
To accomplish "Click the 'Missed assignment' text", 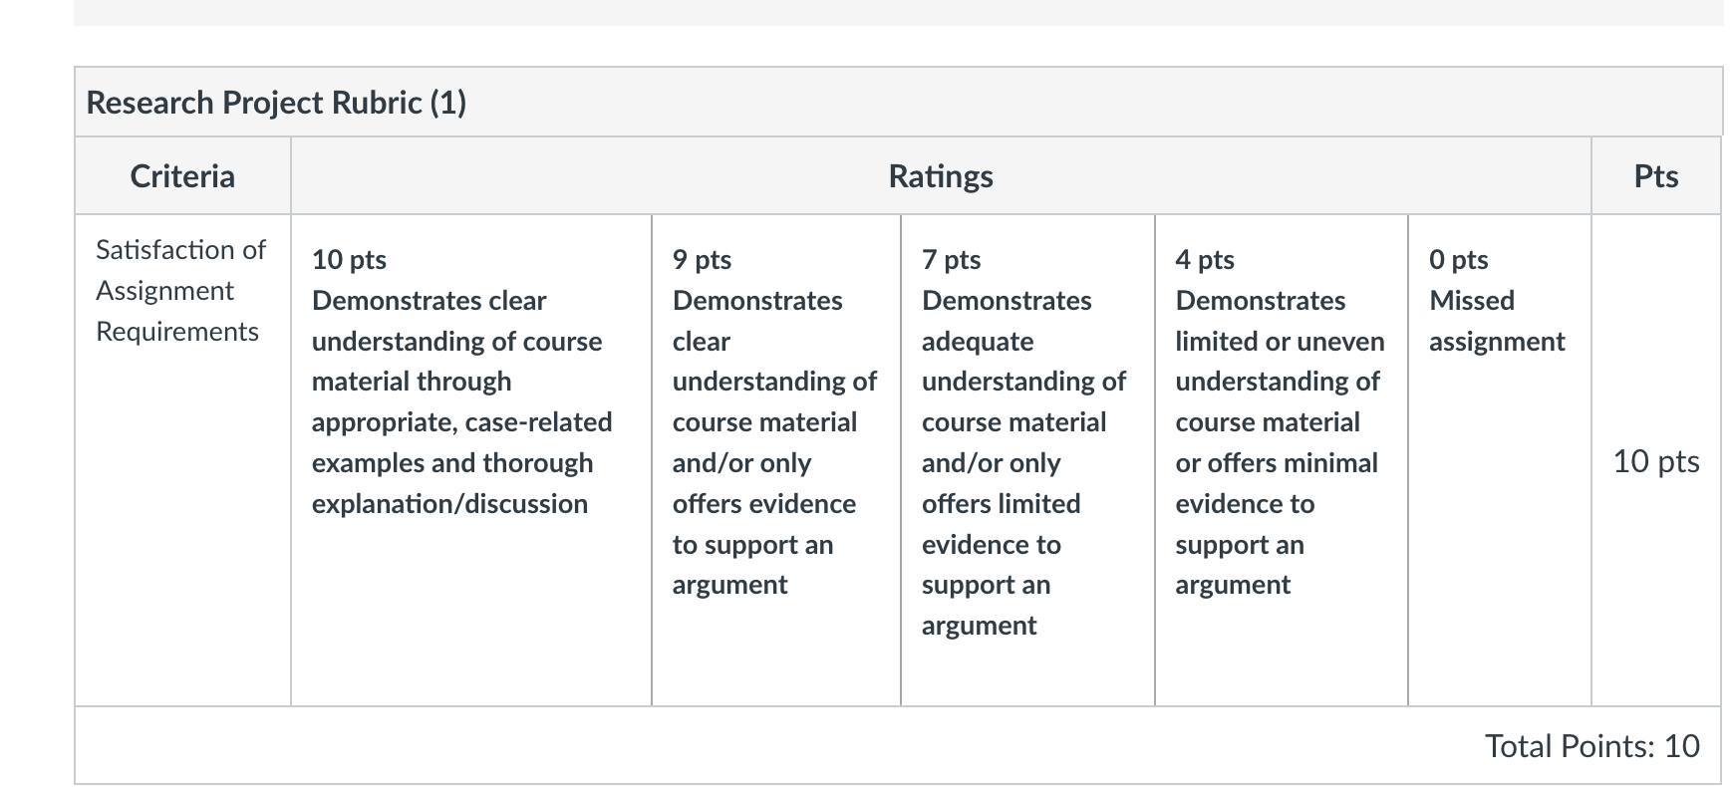I will (1497, 321).
